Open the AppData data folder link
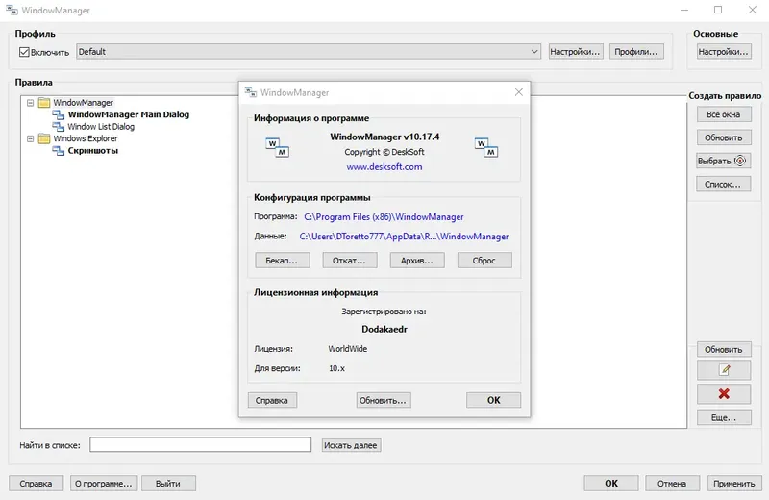Image resolution: width=769 pixels, height=500 pixels. [404, 237]
